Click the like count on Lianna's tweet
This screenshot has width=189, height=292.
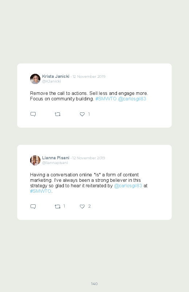(89, 206)
